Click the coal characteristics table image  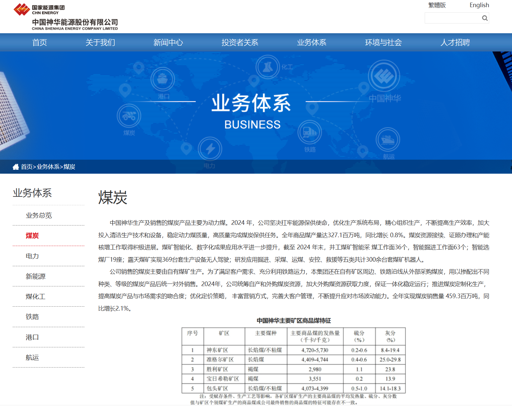point(293,366)
